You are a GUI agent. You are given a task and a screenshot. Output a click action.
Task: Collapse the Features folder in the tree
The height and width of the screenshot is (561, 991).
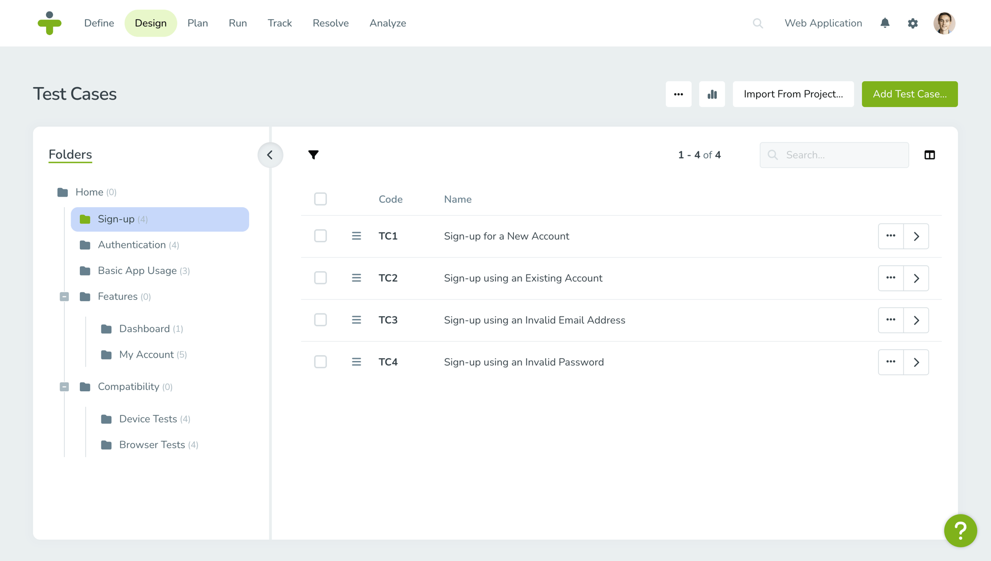64,297
